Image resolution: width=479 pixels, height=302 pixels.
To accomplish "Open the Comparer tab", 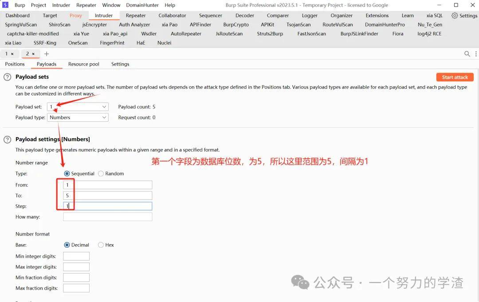I will pos(278,15).
